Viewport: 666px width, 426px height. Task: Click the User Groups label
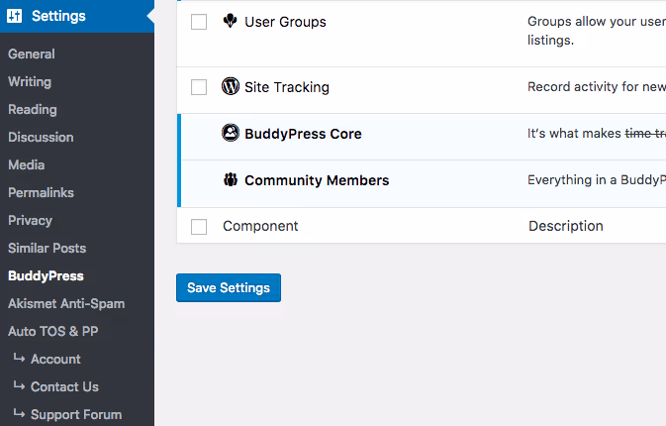285,22
